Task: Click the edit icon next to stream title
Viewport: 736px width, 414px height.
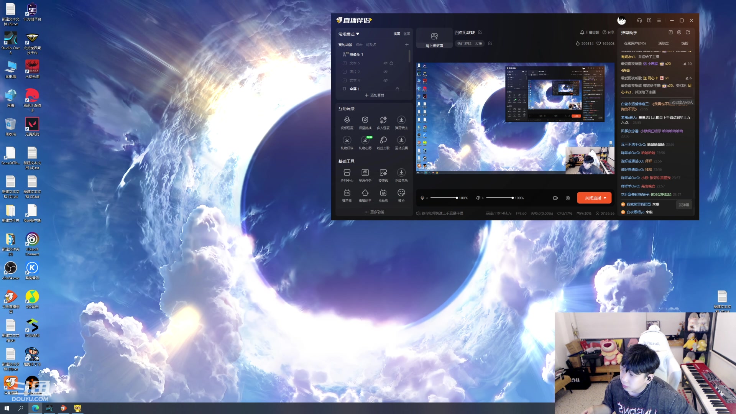Action: tap(480, 33)
